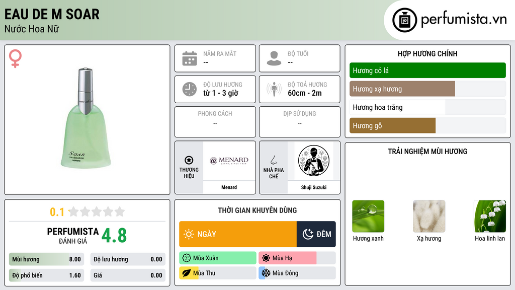515x290 pixels.
Task: Click the Giá 0.00 score bar
Action: (x=128, y=275)
